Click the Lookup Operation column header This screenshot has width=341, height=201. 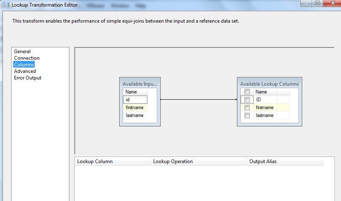pos(198,161)
